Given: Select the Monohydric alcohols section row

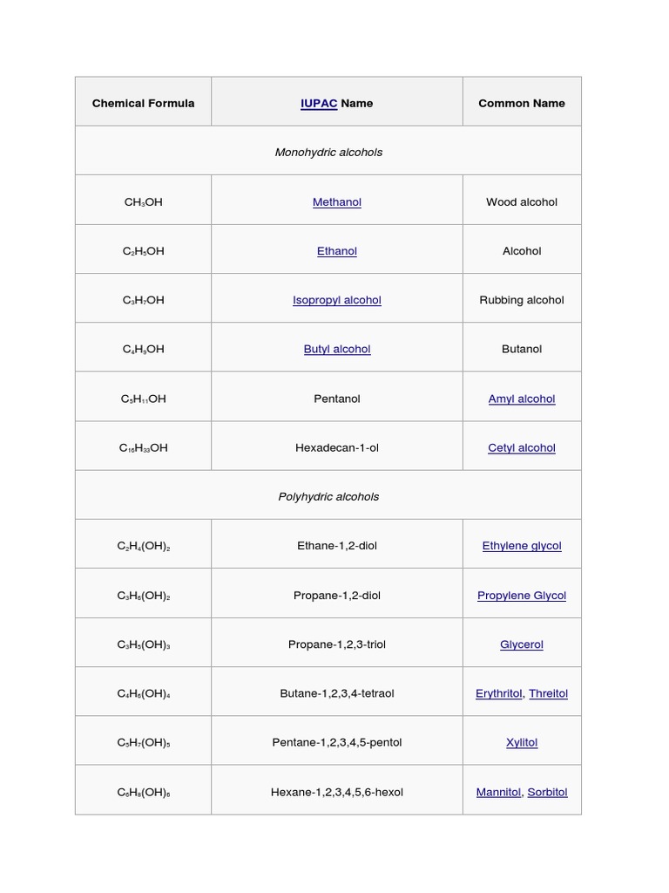Looking at the screenshot, I should coord(328,152).
